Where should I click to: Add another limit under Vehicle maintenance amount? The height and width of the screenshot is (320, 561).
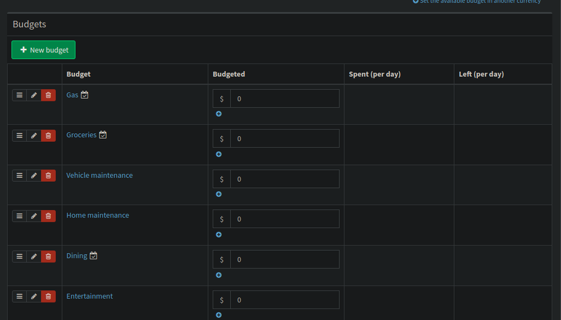pos(219,194)
